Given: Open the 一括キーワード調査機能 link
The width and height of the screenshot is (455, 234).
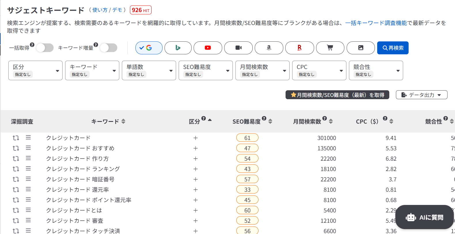Looking at the screenshot, I should click(376, 23).
